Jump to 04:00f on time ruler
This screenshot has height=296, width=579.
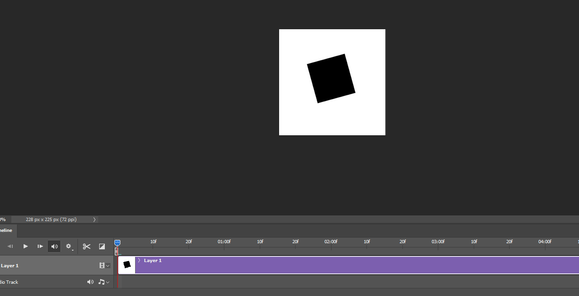pos(545,242)
